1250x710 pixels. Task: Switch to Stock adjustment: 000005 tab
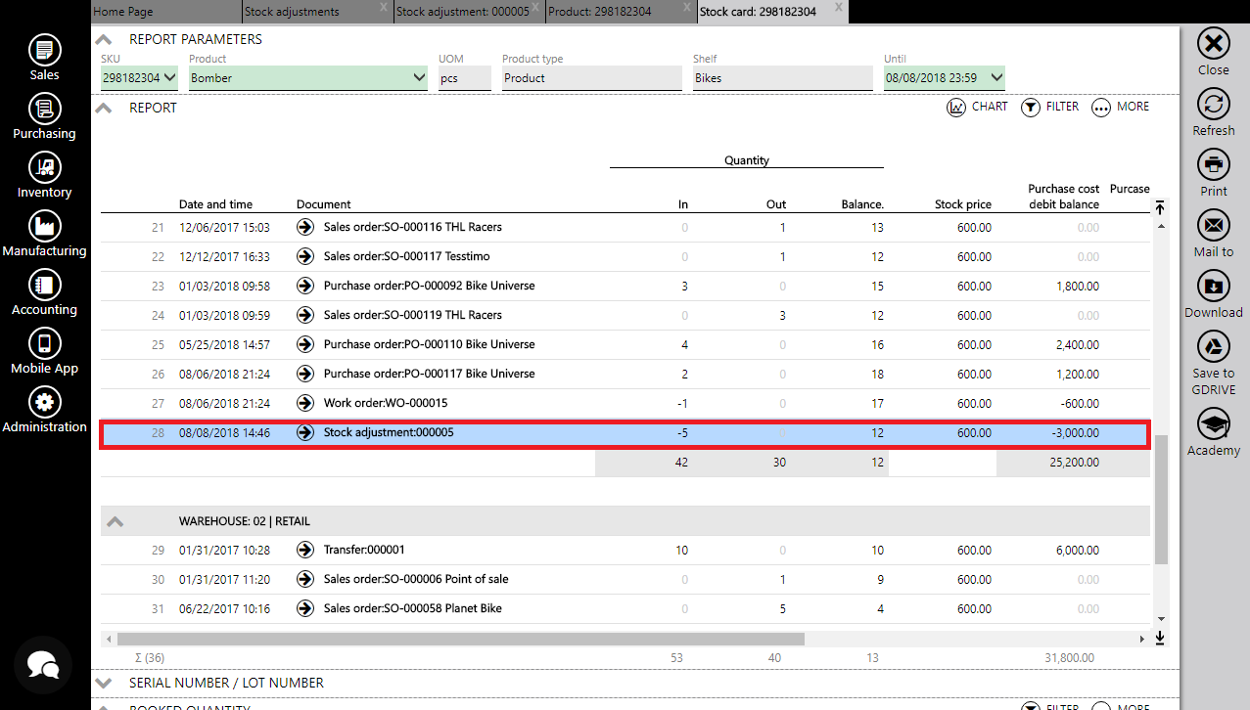pos(470,12)
